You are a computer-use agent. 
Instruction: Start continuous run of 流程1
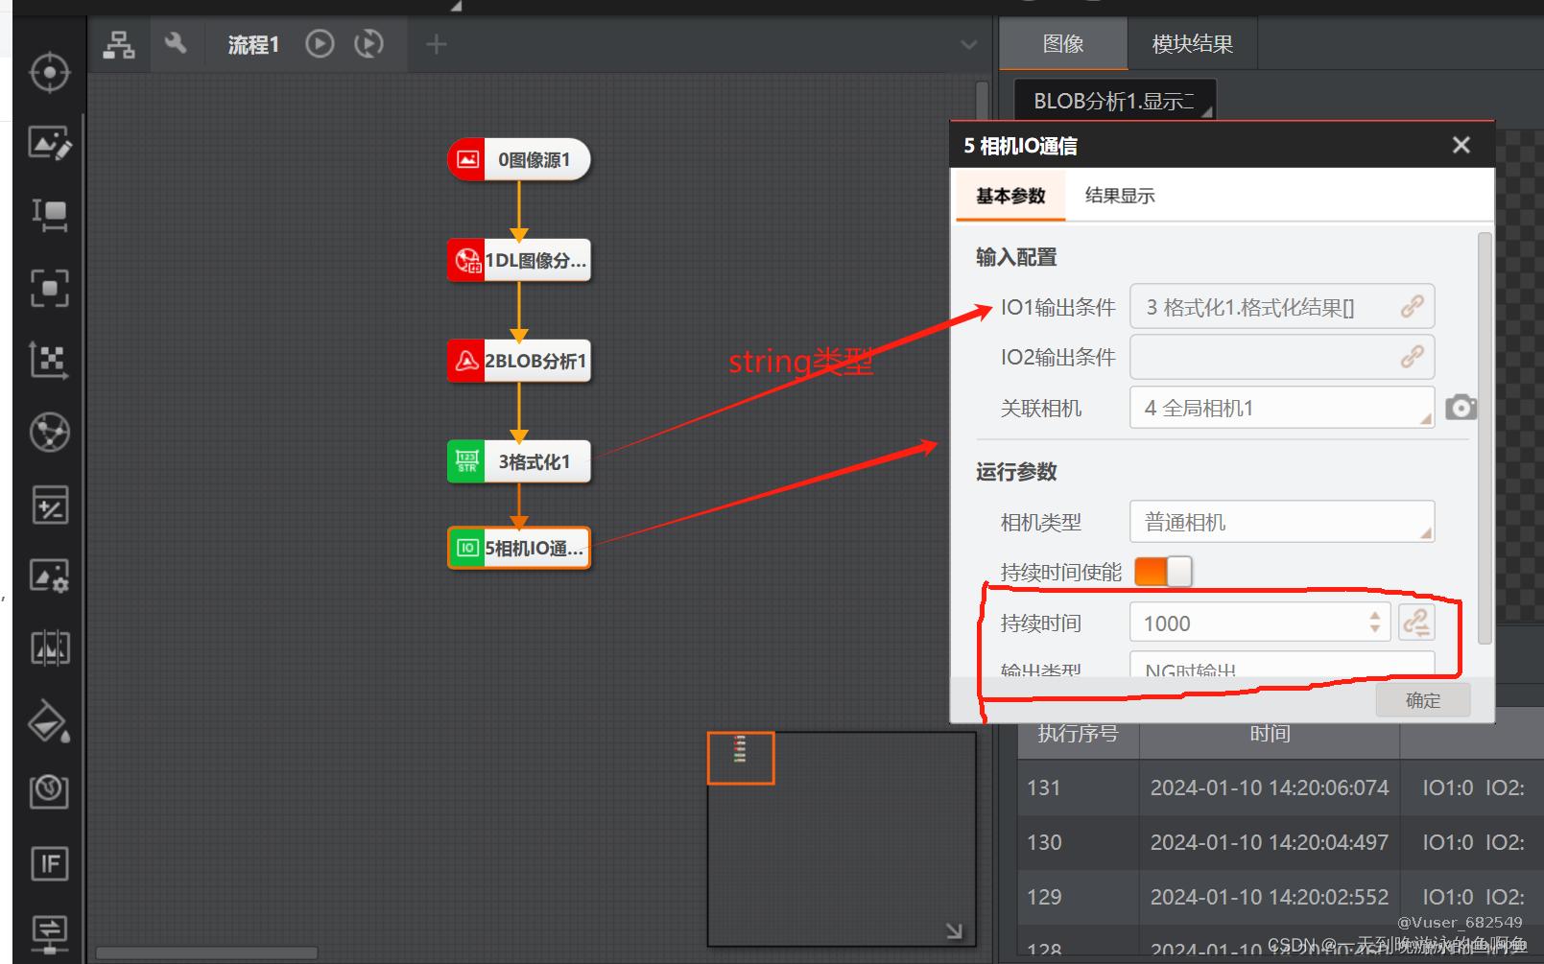coord(368,44)
